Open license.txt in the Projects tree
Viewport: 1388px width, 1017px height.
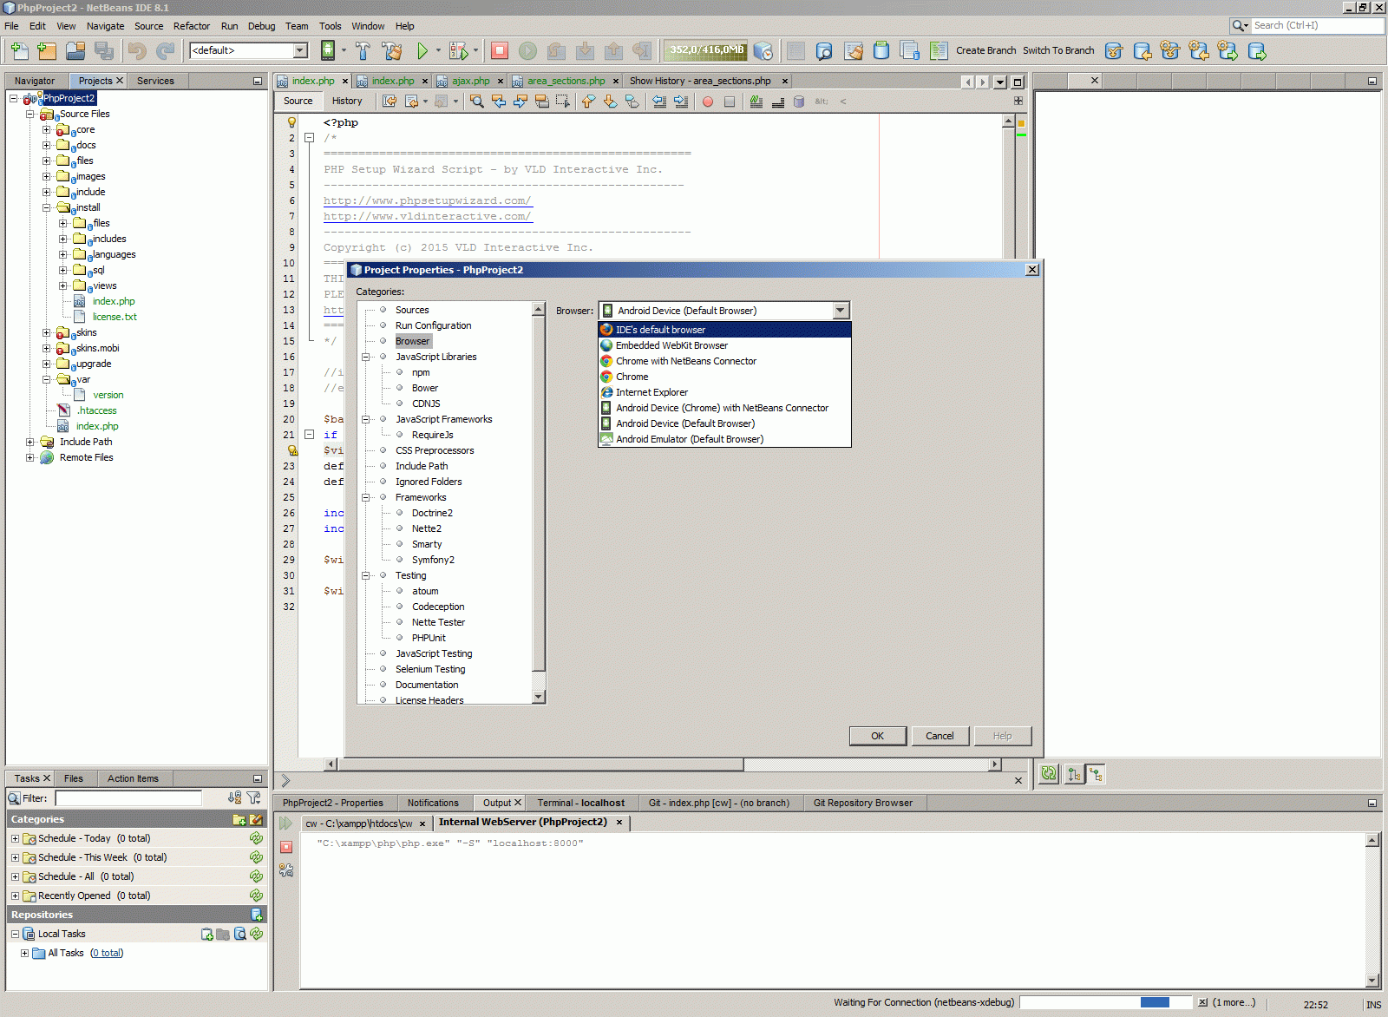(115, 317)
